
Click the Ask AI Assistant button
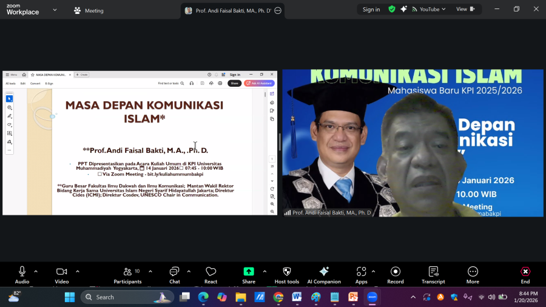[x=260, y=84]
